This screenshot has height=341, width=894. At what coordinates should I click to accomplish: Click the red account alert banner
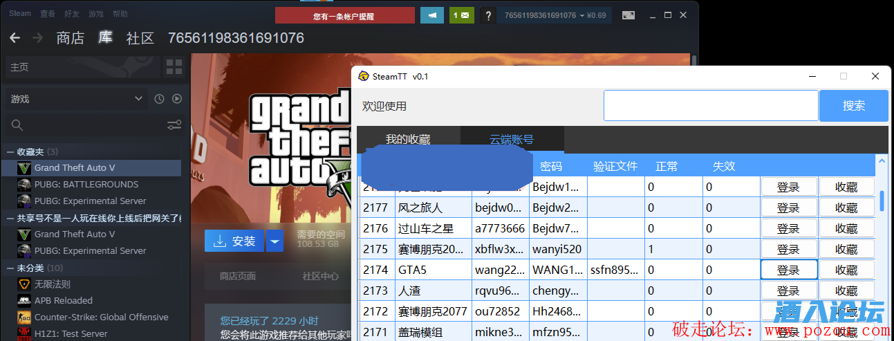point(345,15)
